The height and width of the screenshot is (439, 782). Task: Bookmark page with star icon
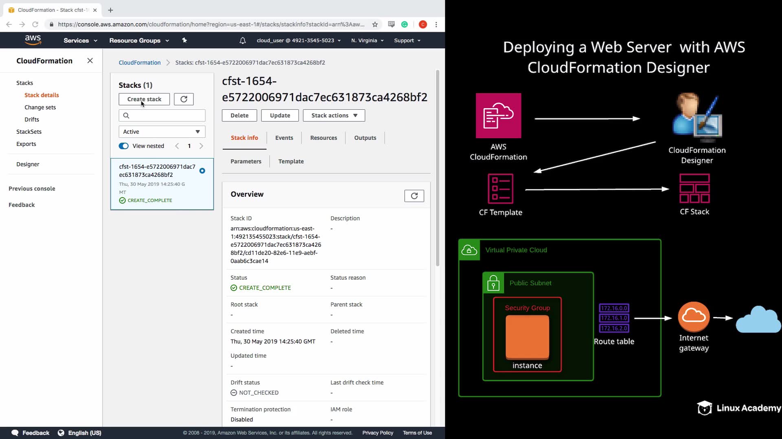tap(375, 24)
